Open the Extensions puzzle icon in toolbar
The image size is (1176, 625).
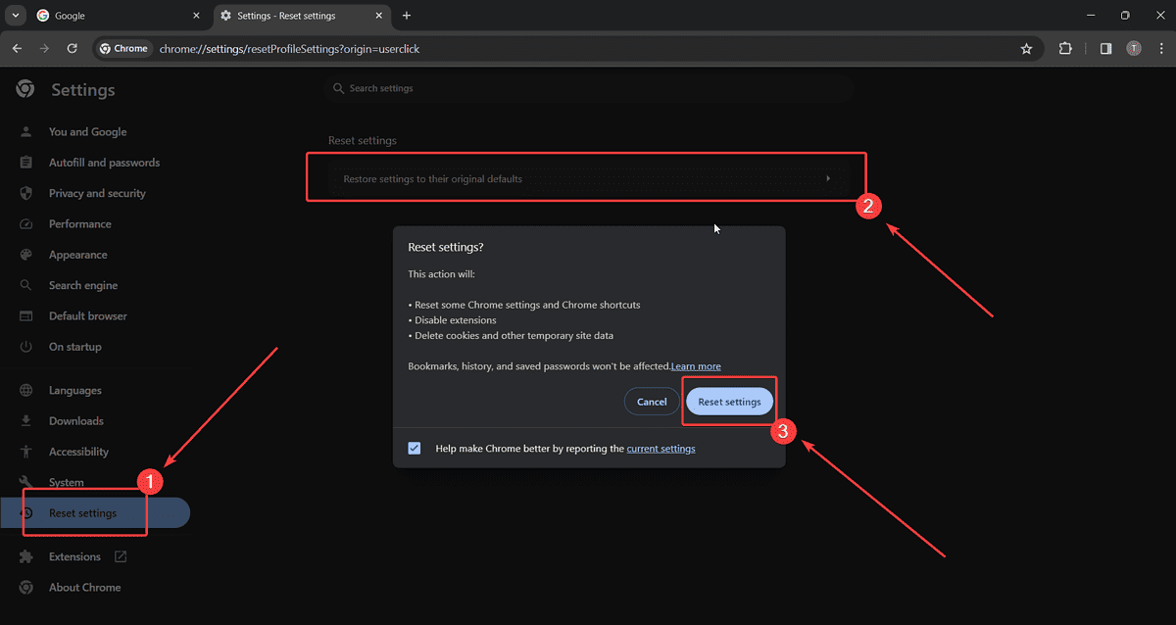pos(1065,48)
